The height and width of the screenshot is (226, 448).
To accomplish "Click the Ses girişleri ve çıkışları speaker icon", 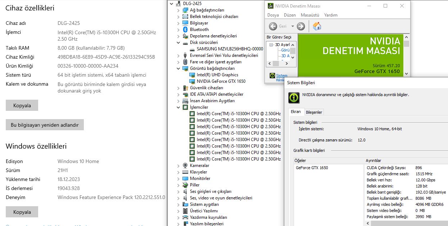I will coord(185,191).
